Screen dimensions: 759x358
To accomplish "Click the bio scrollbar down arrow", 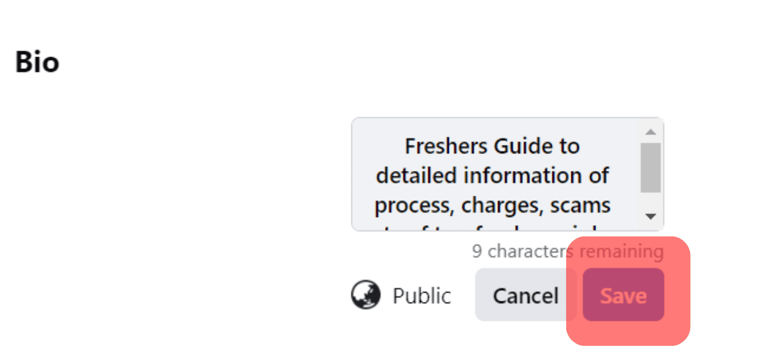I will coord(651,216).
